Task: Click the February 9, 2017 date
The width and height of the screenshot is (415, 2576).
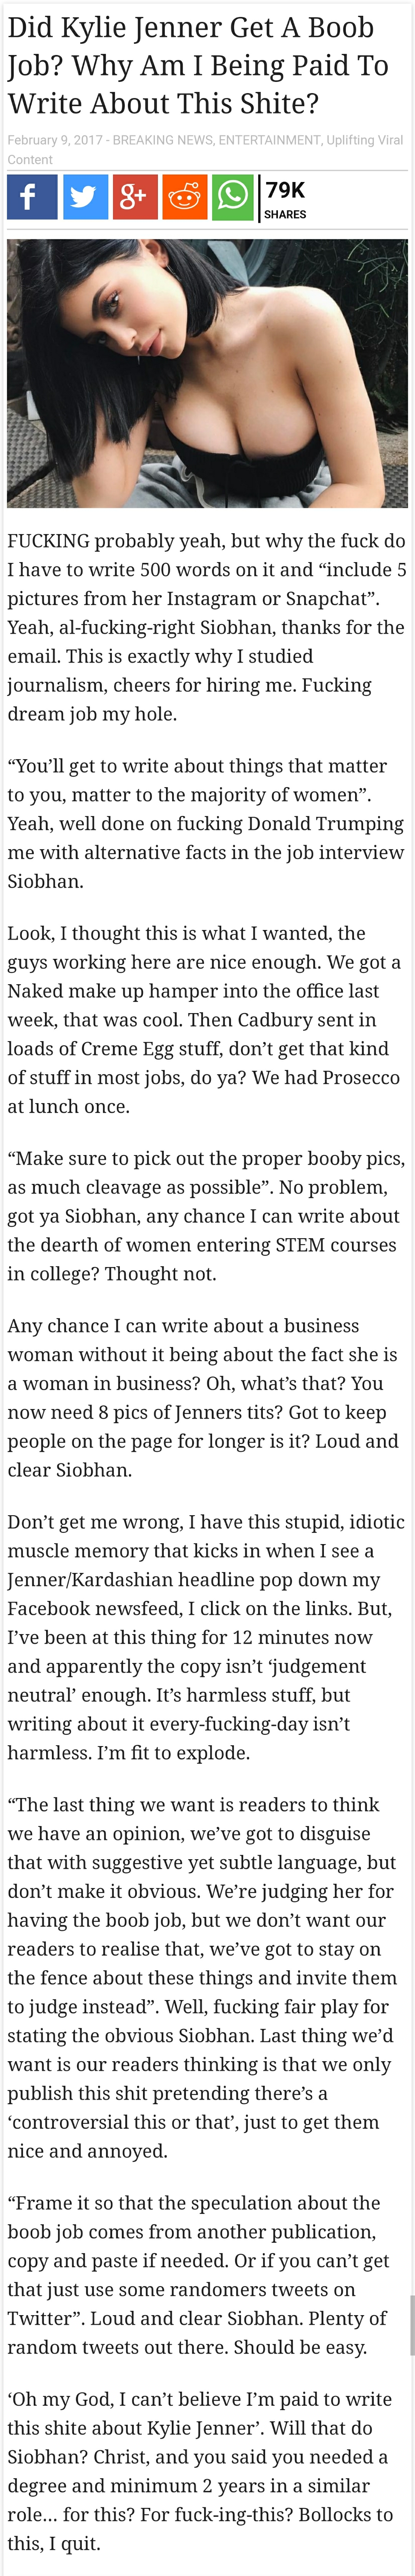Action: coord(54,140)
